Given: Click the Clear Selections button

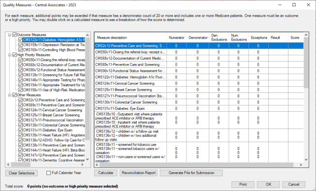Looking at the screenshot, I should point(21,173).
